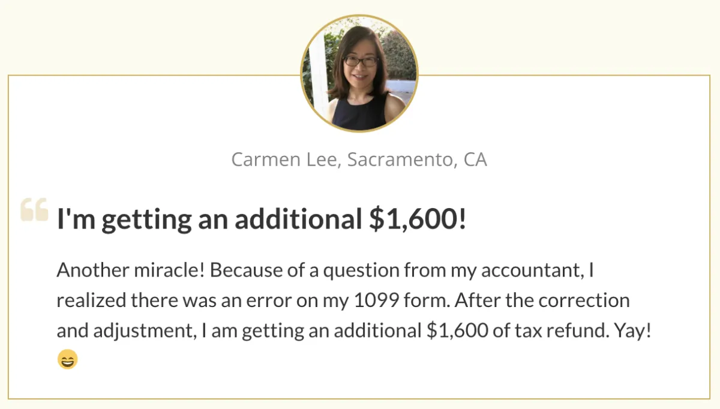Click the grinning emoji after the testimonial
The image size is (720, 409).
pos(67,360)
